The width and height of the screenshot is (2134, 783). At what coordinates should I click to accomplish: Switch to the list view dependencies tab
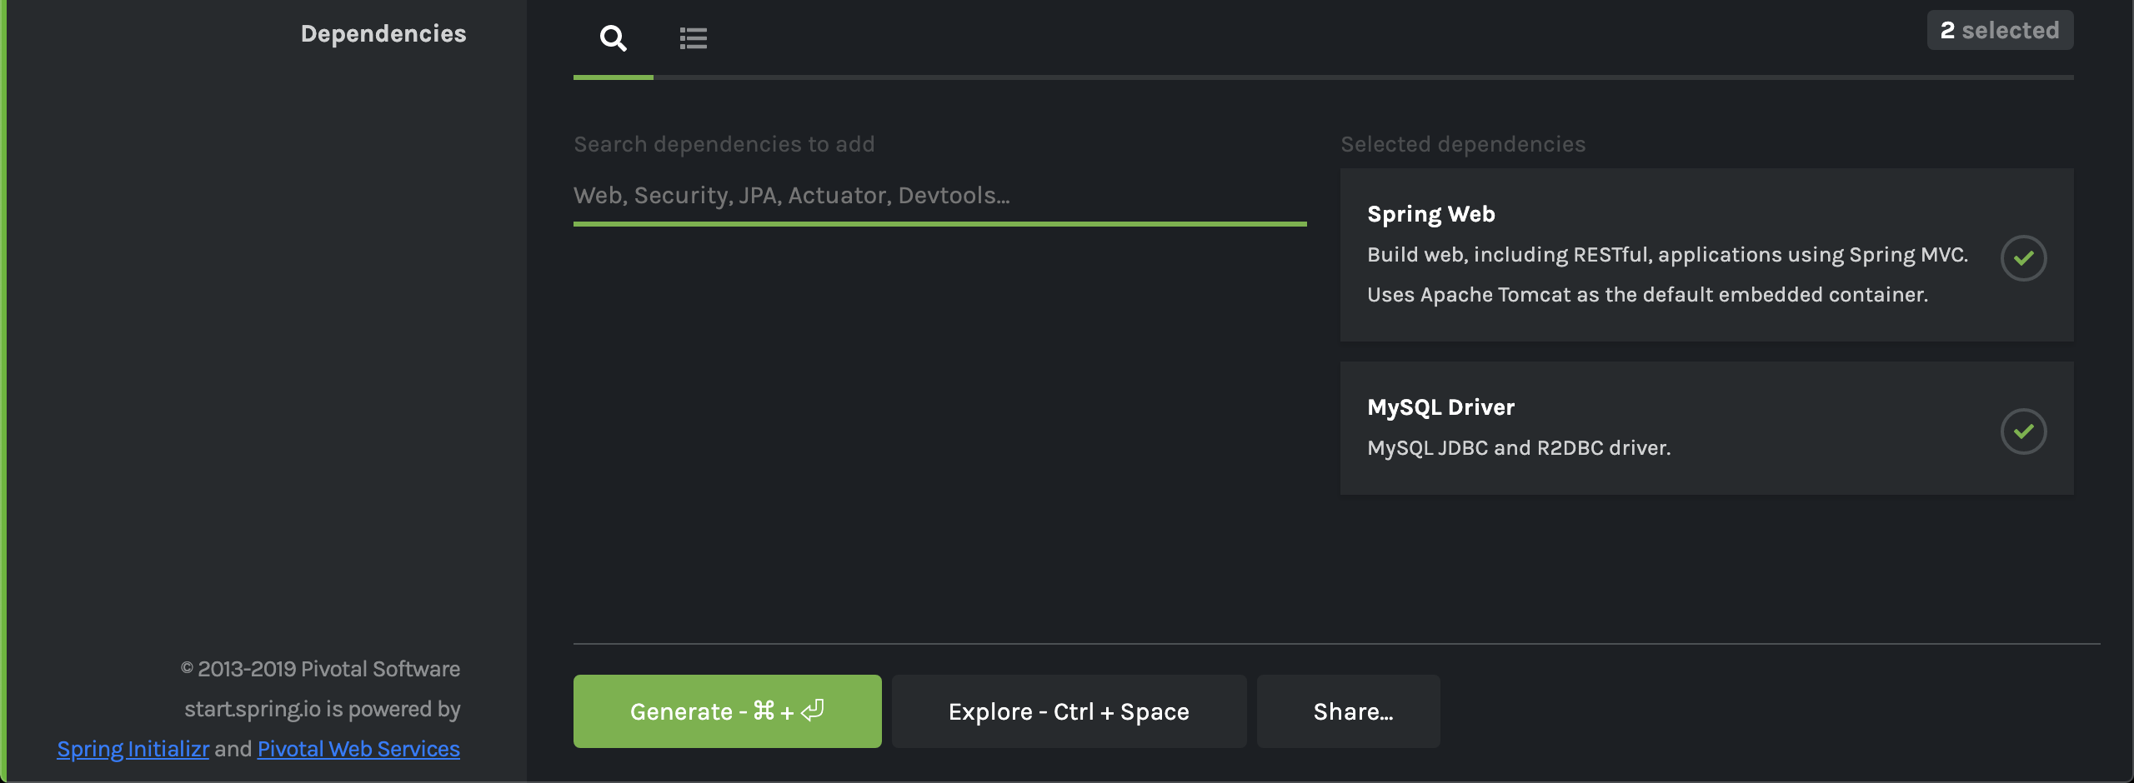click(694, 38)
